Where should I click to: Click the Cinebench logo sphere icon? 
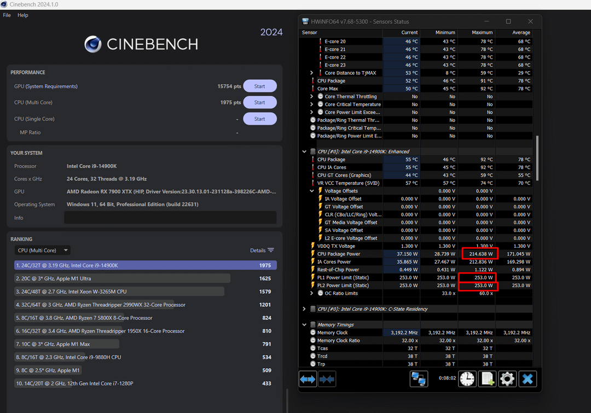point(92,44)
